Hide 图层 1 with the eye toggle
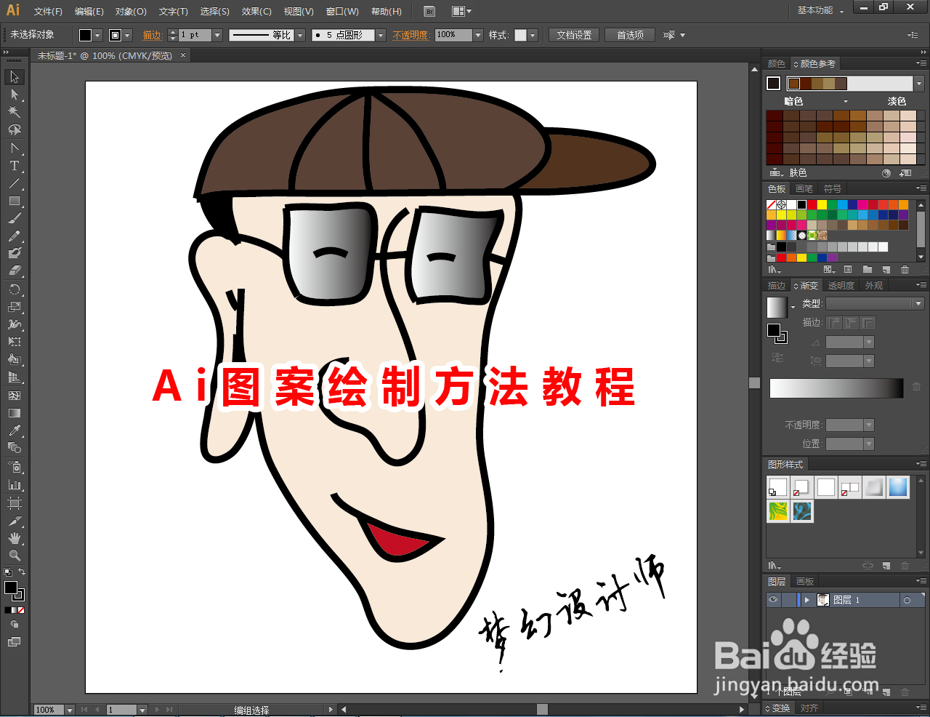 [x=774, y=599]
